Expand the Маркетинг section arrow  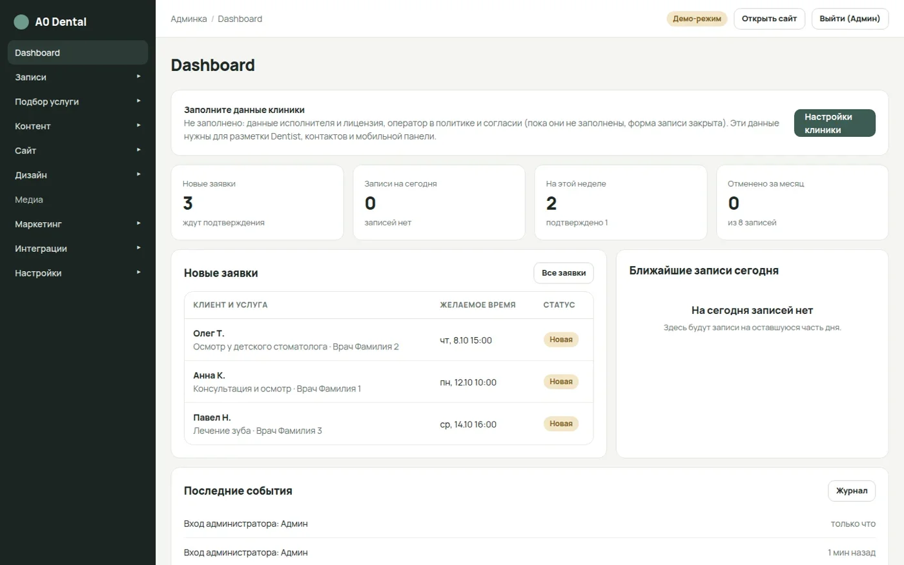pos(138,224)
